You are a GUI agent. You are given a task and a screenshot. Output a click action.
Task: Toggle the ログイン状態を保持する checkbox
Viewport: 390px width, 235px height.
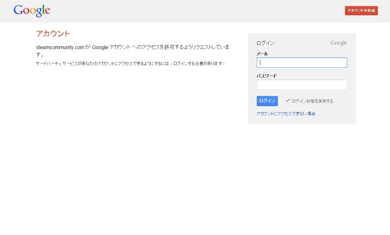point(287,101)
